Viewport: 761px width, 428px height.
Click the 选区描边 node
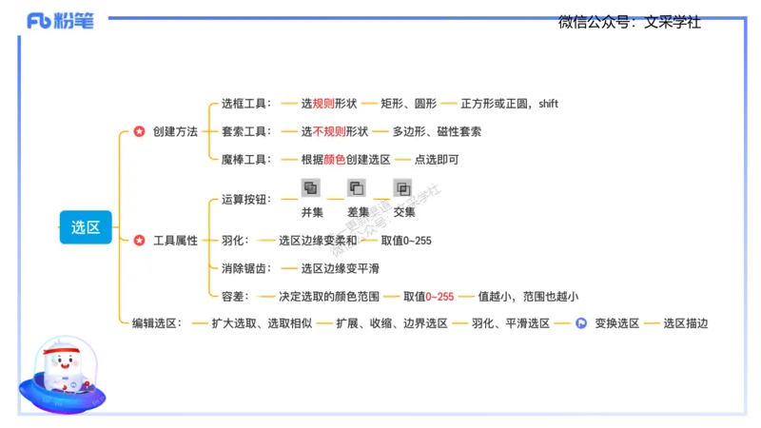click(686, 323)
